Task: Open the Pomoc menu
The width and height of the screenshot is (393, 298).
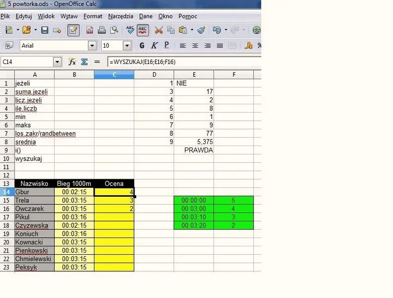Action: coord(188,16)
